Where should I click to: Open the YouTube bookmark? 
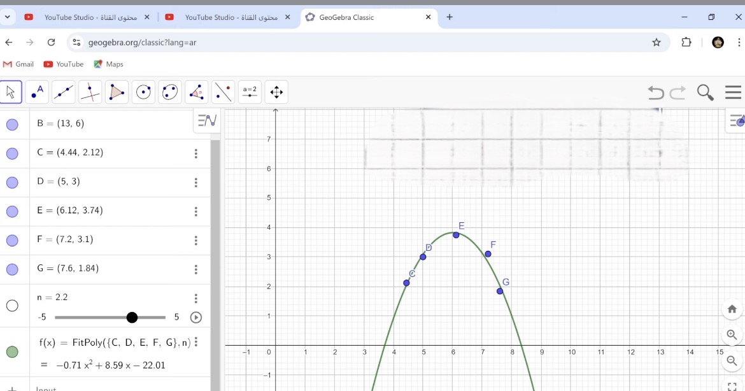pyautogui.click(x=64, y=64)
